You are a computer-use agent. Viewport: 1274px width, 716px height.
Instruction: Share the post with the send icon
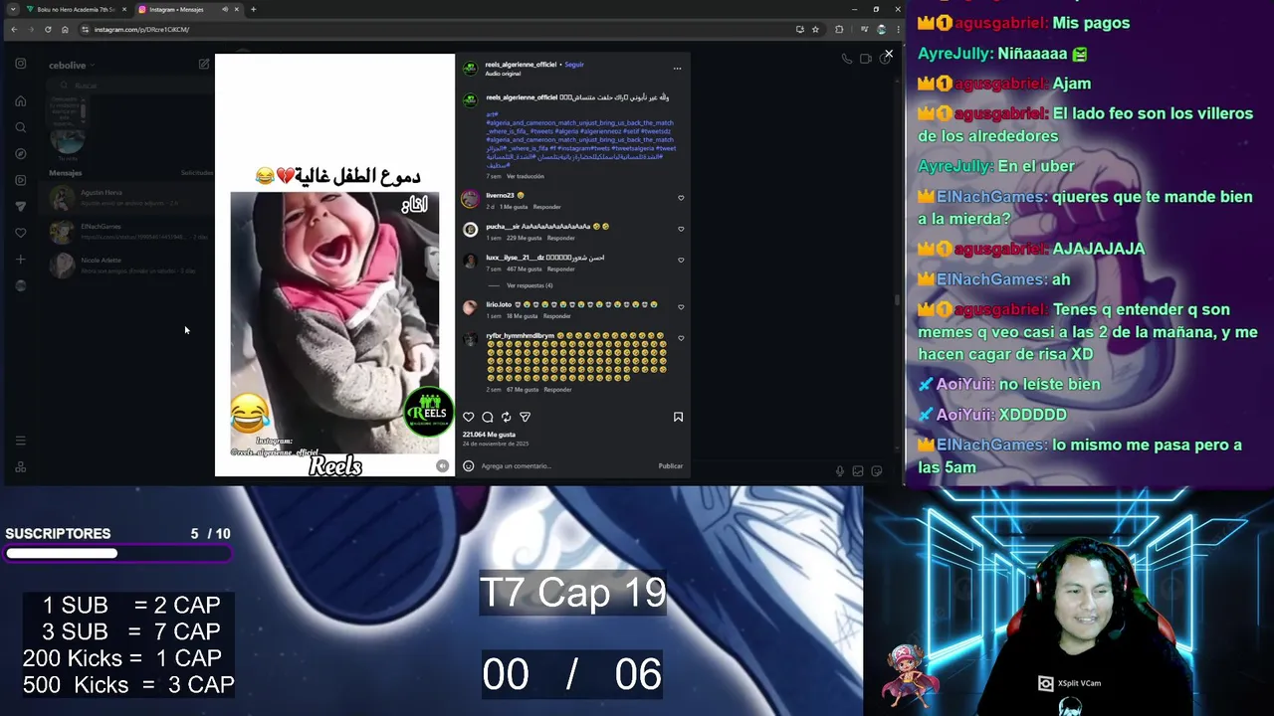point(525,417)
